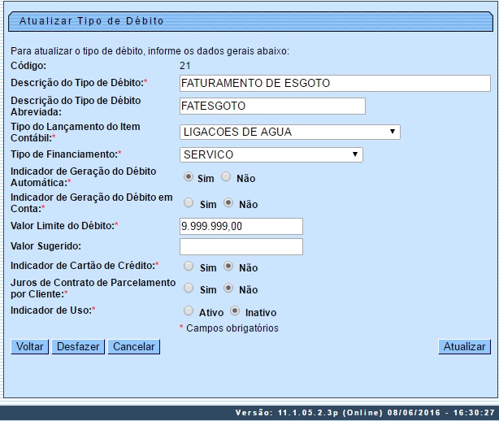499x421 pixels.
Task: Focus the Descrição do Tipo de Débito field
Action: [x=334, y=83]
